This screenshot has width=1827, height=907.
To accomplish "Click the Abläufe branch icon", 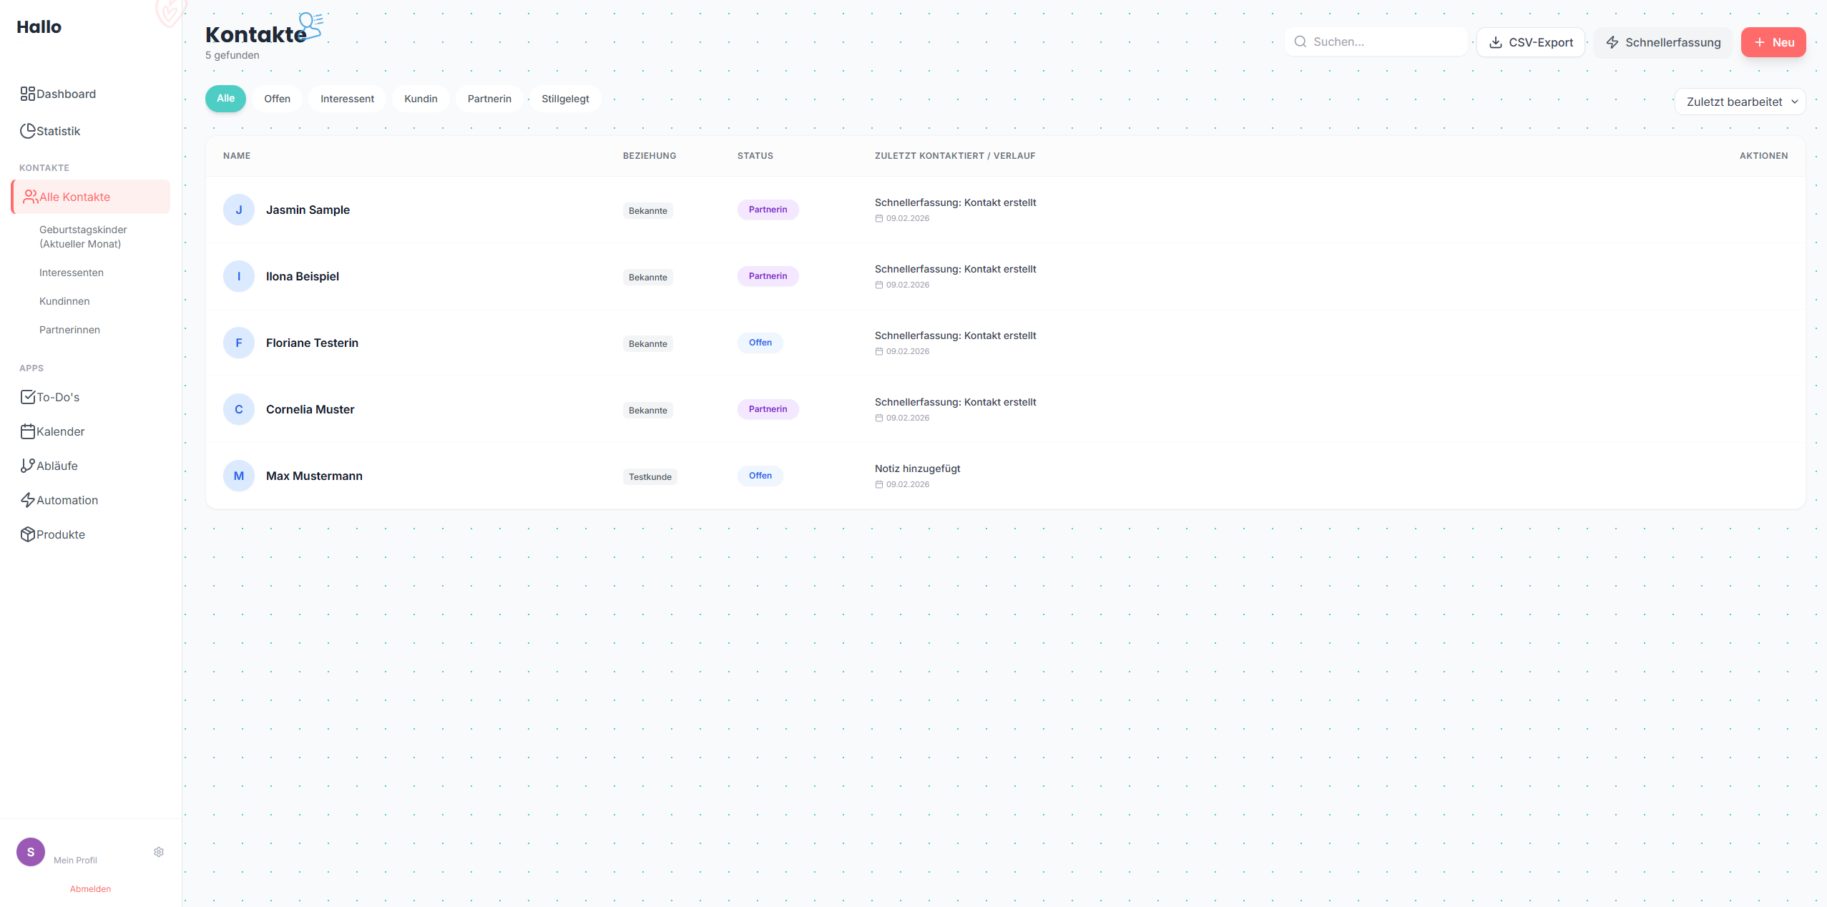I will pyautogui.click(x=27, y=466).
